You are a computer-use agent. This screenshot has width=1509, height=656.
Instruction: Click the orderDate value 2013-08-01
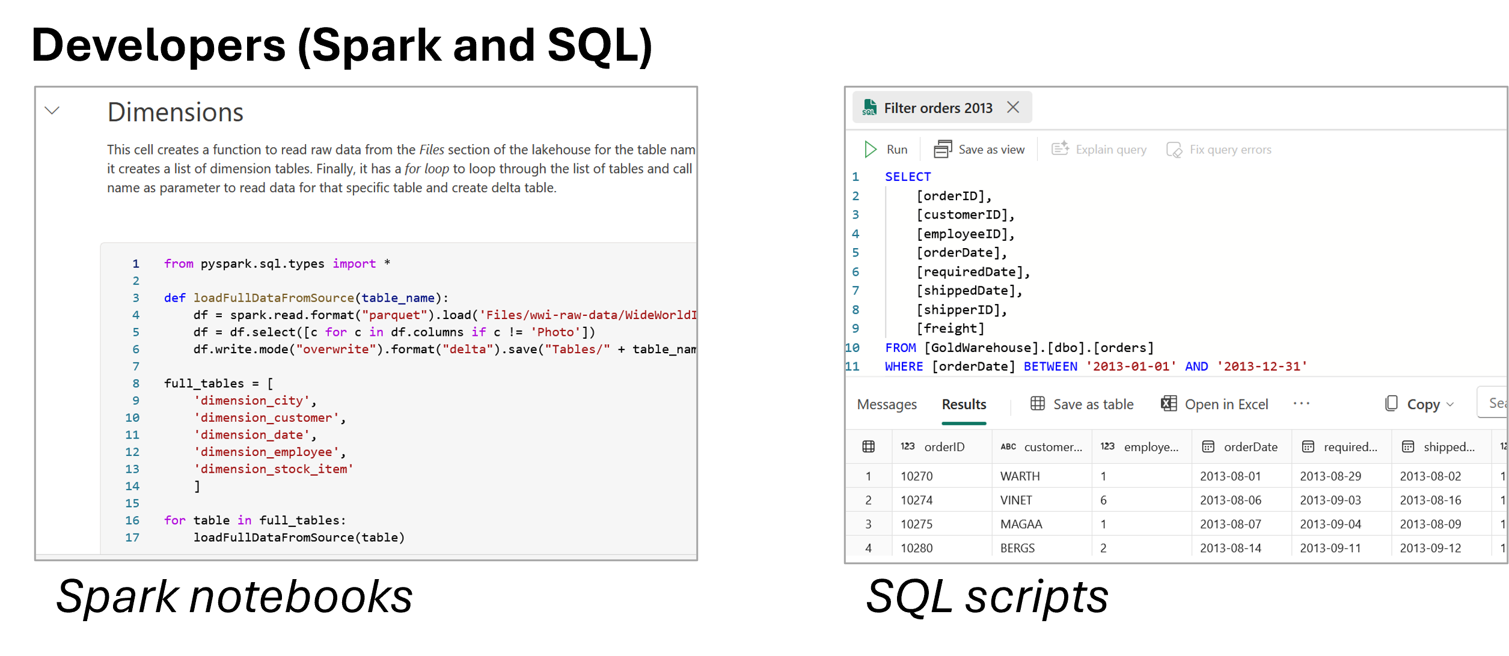coord(1230,476)
